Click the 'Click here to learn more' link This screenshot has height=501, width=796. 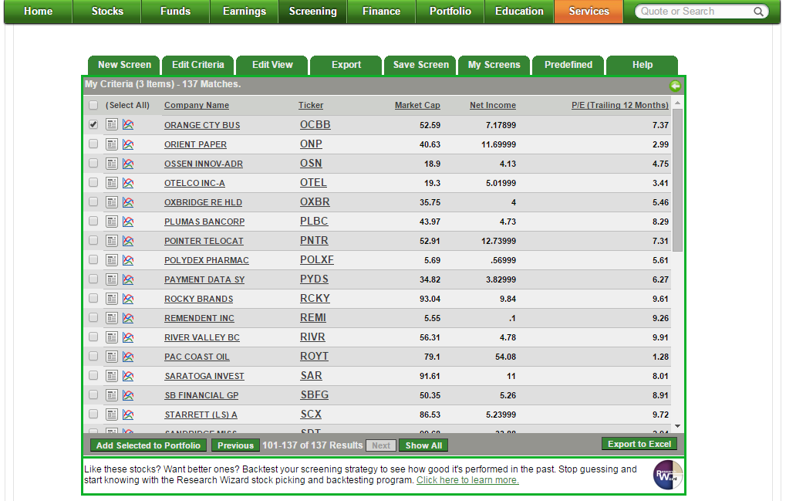(467, 480)
